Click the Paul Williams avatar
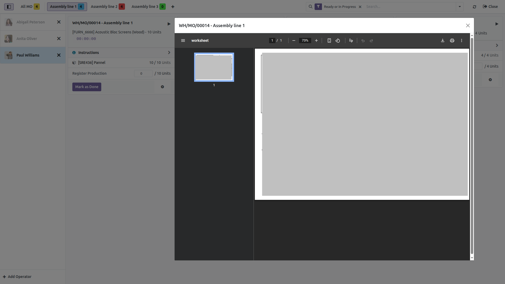This screenshot has height=284, width=505. (x=9, y=55)
